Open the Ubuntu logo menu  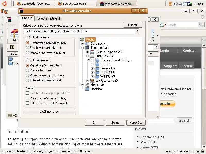pos(4,4)
